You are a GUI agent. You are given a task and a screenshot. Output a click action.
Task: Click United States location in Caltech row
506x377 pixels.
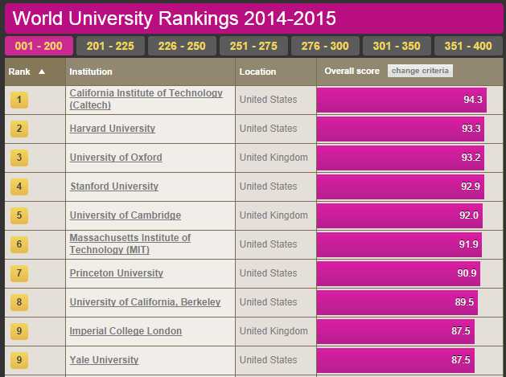[x=268, y=100]
